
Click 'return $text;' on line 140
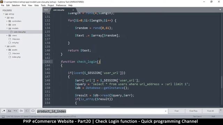coord(79,50)
